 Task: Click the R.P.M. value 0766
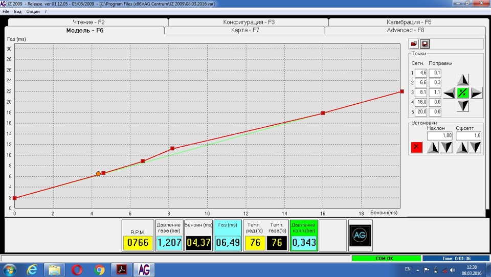coord(138,243)
